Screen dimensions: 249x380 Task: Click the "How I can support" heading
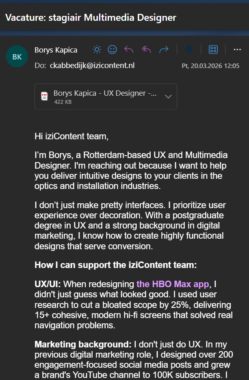pyautogui.click(x=115, y=265)
